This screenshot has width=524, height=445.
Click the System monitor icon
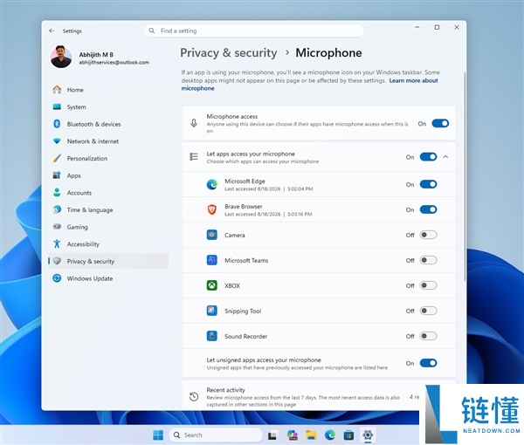tap(57, 106)
